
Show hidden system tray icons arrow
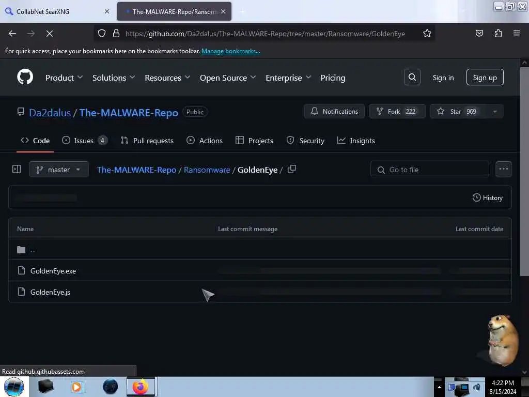click(439, 387)
